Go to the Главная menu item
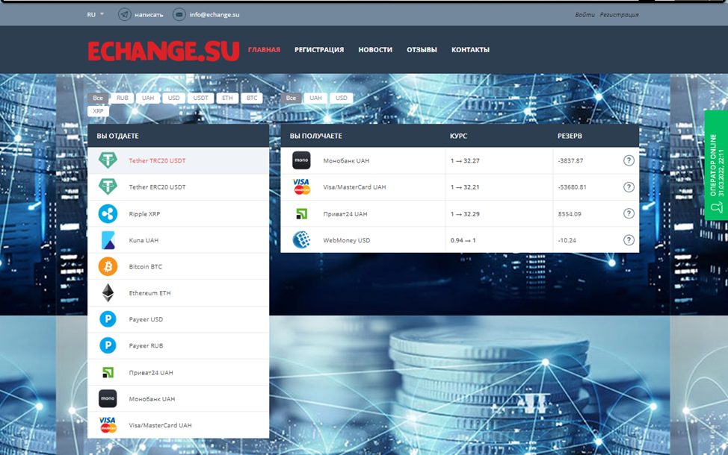Screen dimensions: 728x455 (264, 49)
